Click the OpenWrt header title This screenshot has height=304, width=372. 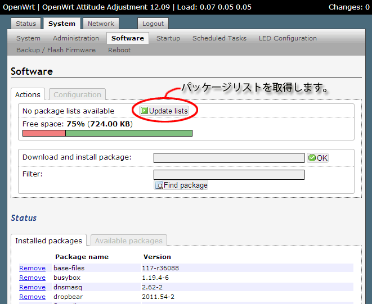click(x=19, y=7)
